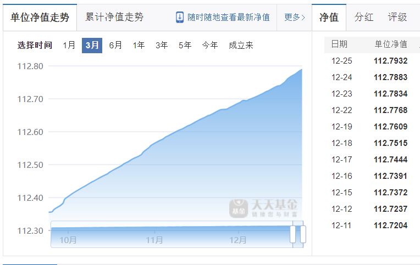Select the 3年 time range
Screen dimensions: 420x265
tap(162, 45)
